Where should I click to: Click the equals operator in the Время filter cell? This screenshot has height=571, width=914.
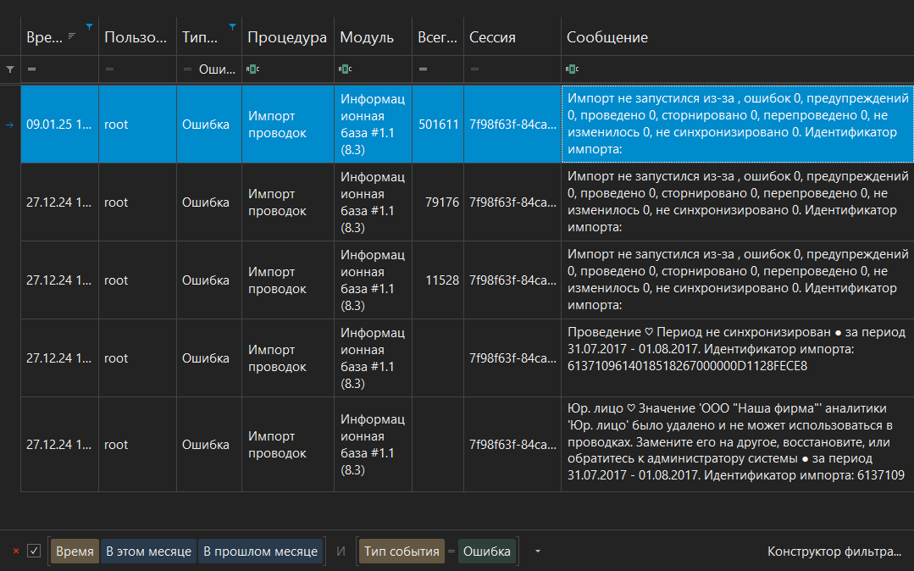[31, 69]
